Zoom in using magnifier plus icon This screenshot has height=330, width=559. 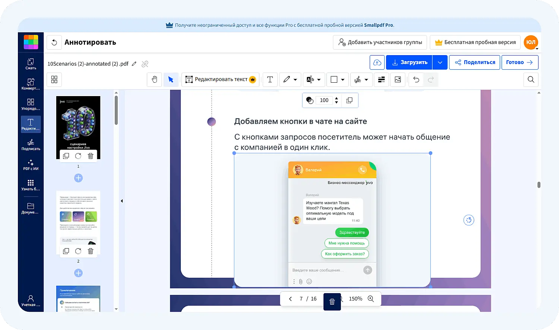click(371, 299)
